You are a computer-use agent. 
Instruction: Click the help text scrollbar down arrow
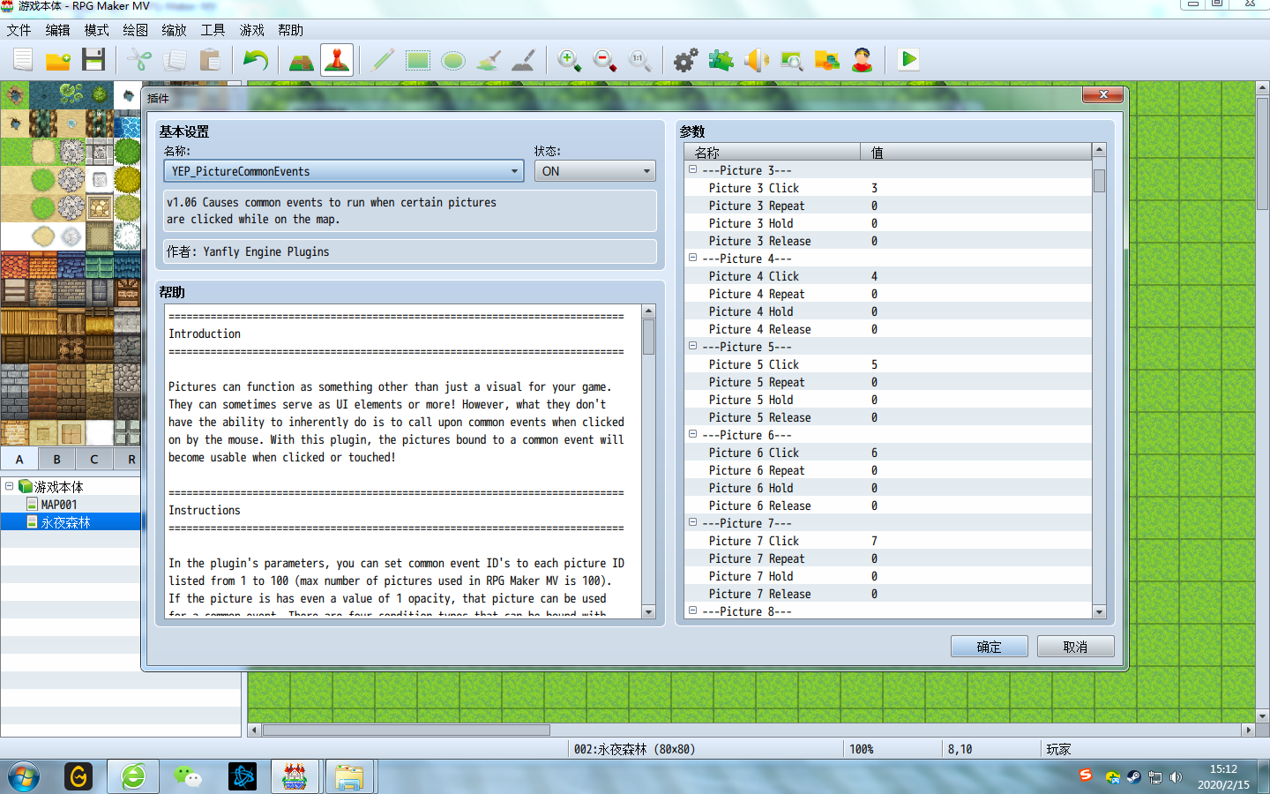coord(648,611)
